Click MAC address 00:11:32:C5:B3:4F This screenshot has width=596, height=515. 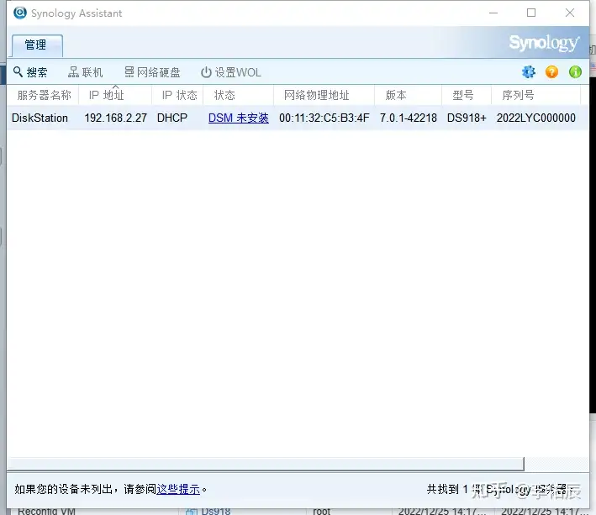(324, 118)
